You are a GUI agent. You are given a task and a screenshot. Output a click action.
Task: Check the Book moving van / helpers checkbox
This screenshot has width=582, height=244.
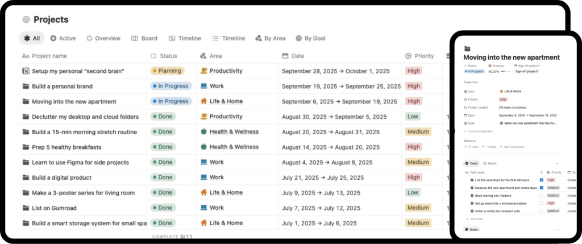pyautogui.click(x=542, y=195)
